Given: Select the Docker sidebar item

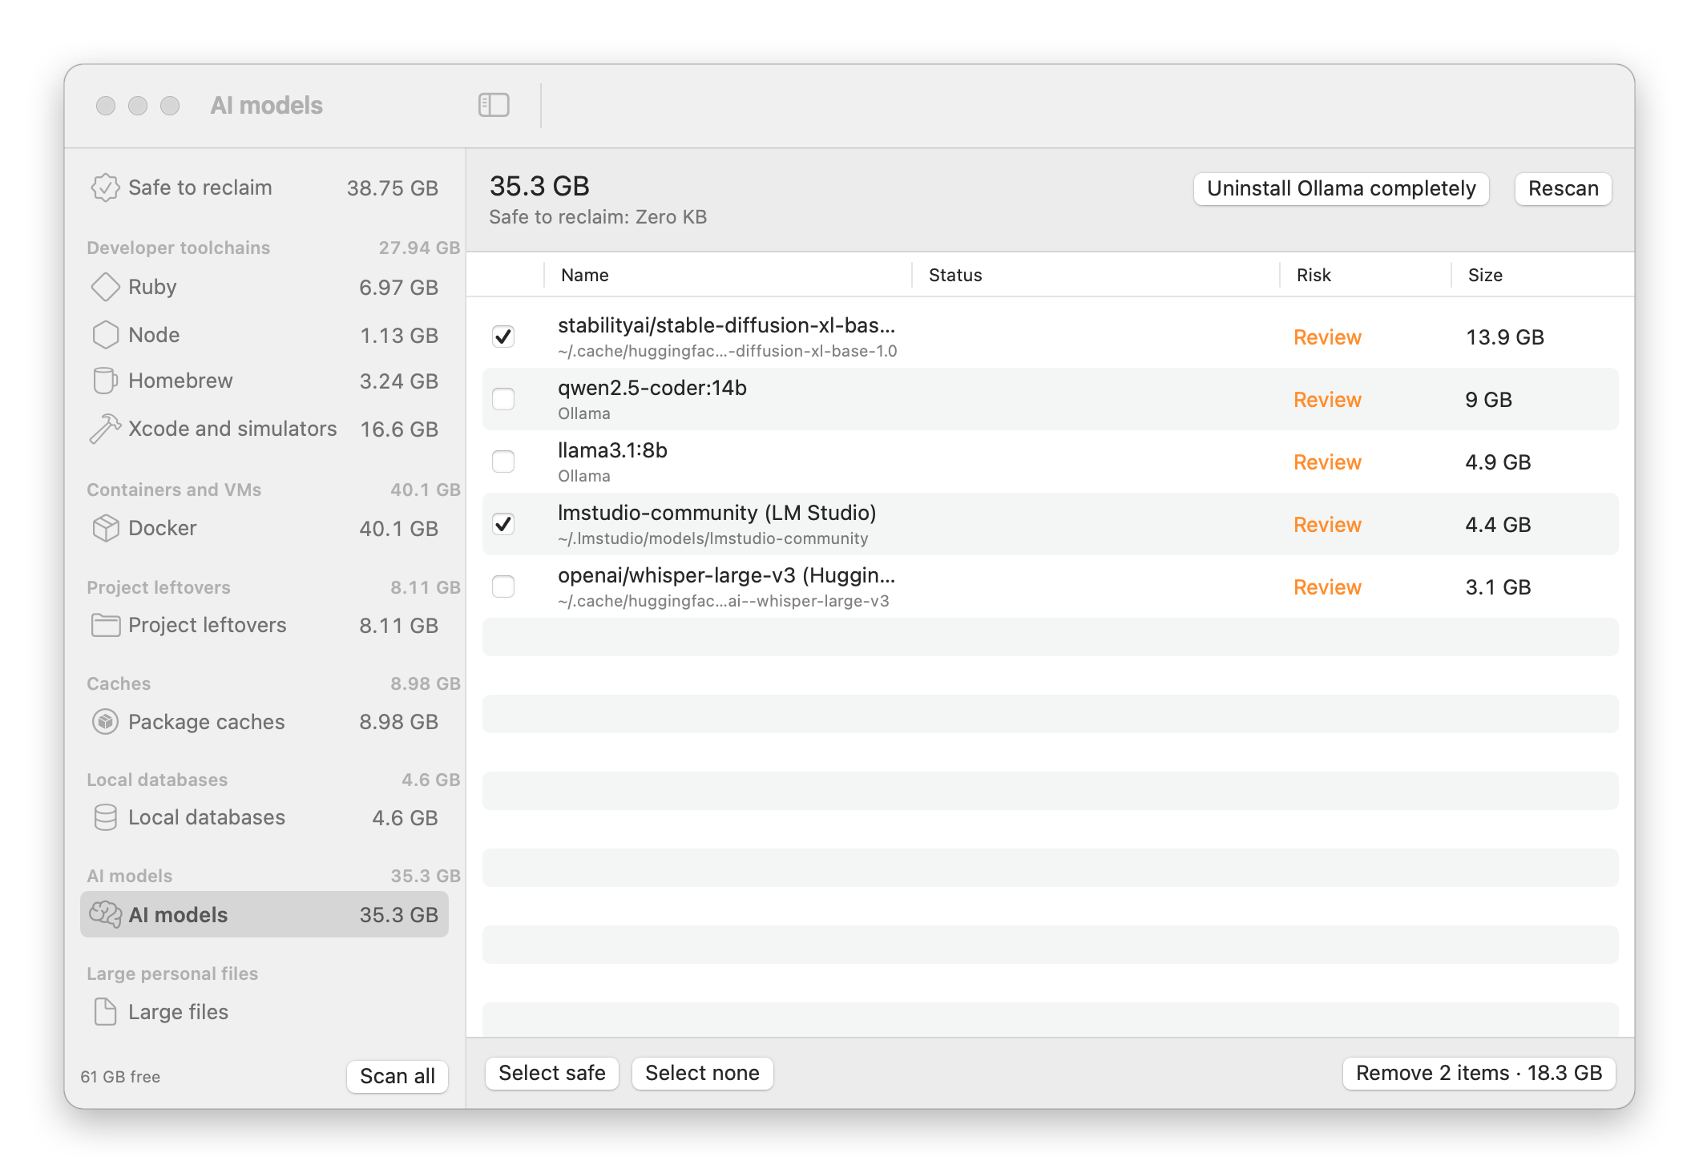Looking at the screenshot, I should click(264, 528).
